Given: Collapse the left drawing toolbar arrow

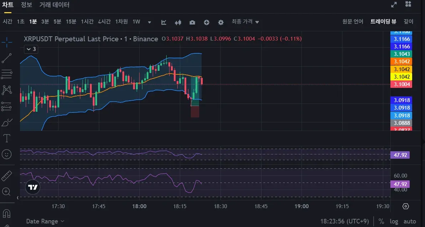Looking at the screenshot, I should [x=17, y=198].
